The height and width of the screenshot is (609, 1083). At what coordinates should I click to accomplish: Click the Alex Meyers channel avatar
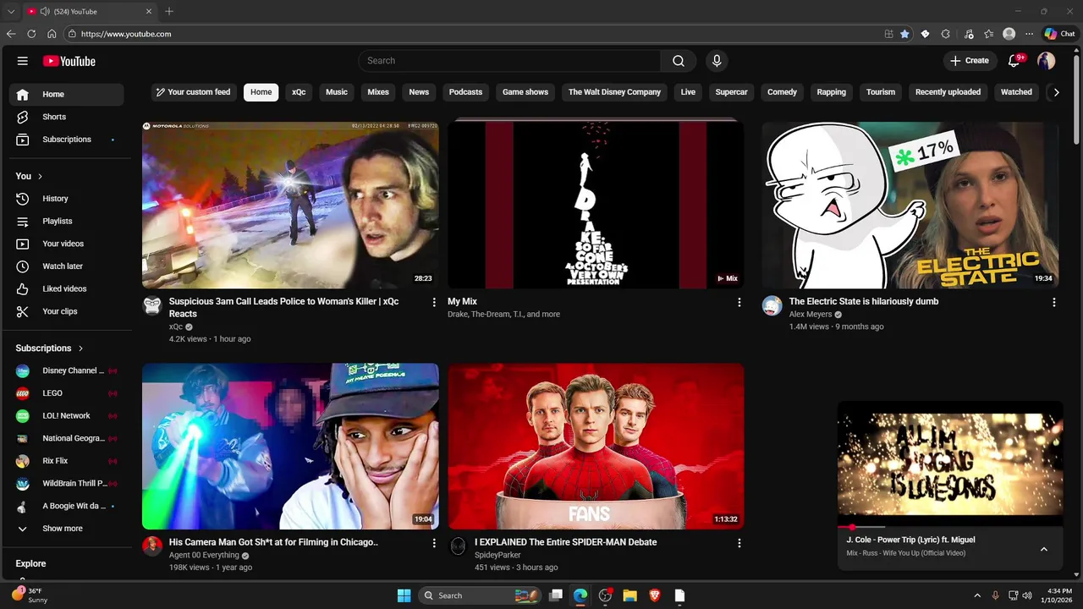point(772,305)
